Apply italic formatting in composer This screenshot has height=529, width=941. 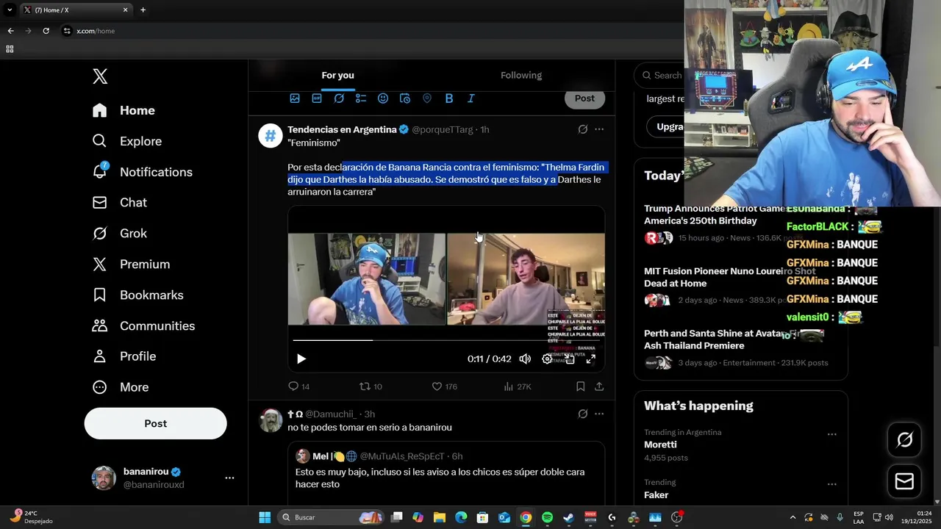[x=471, y=98]
